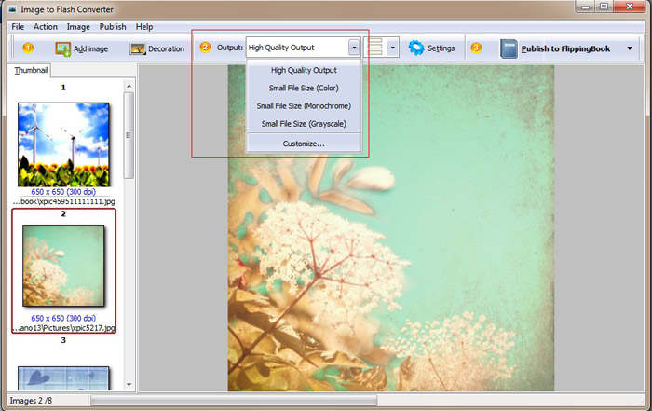Open the Action menu

point(46,27)
